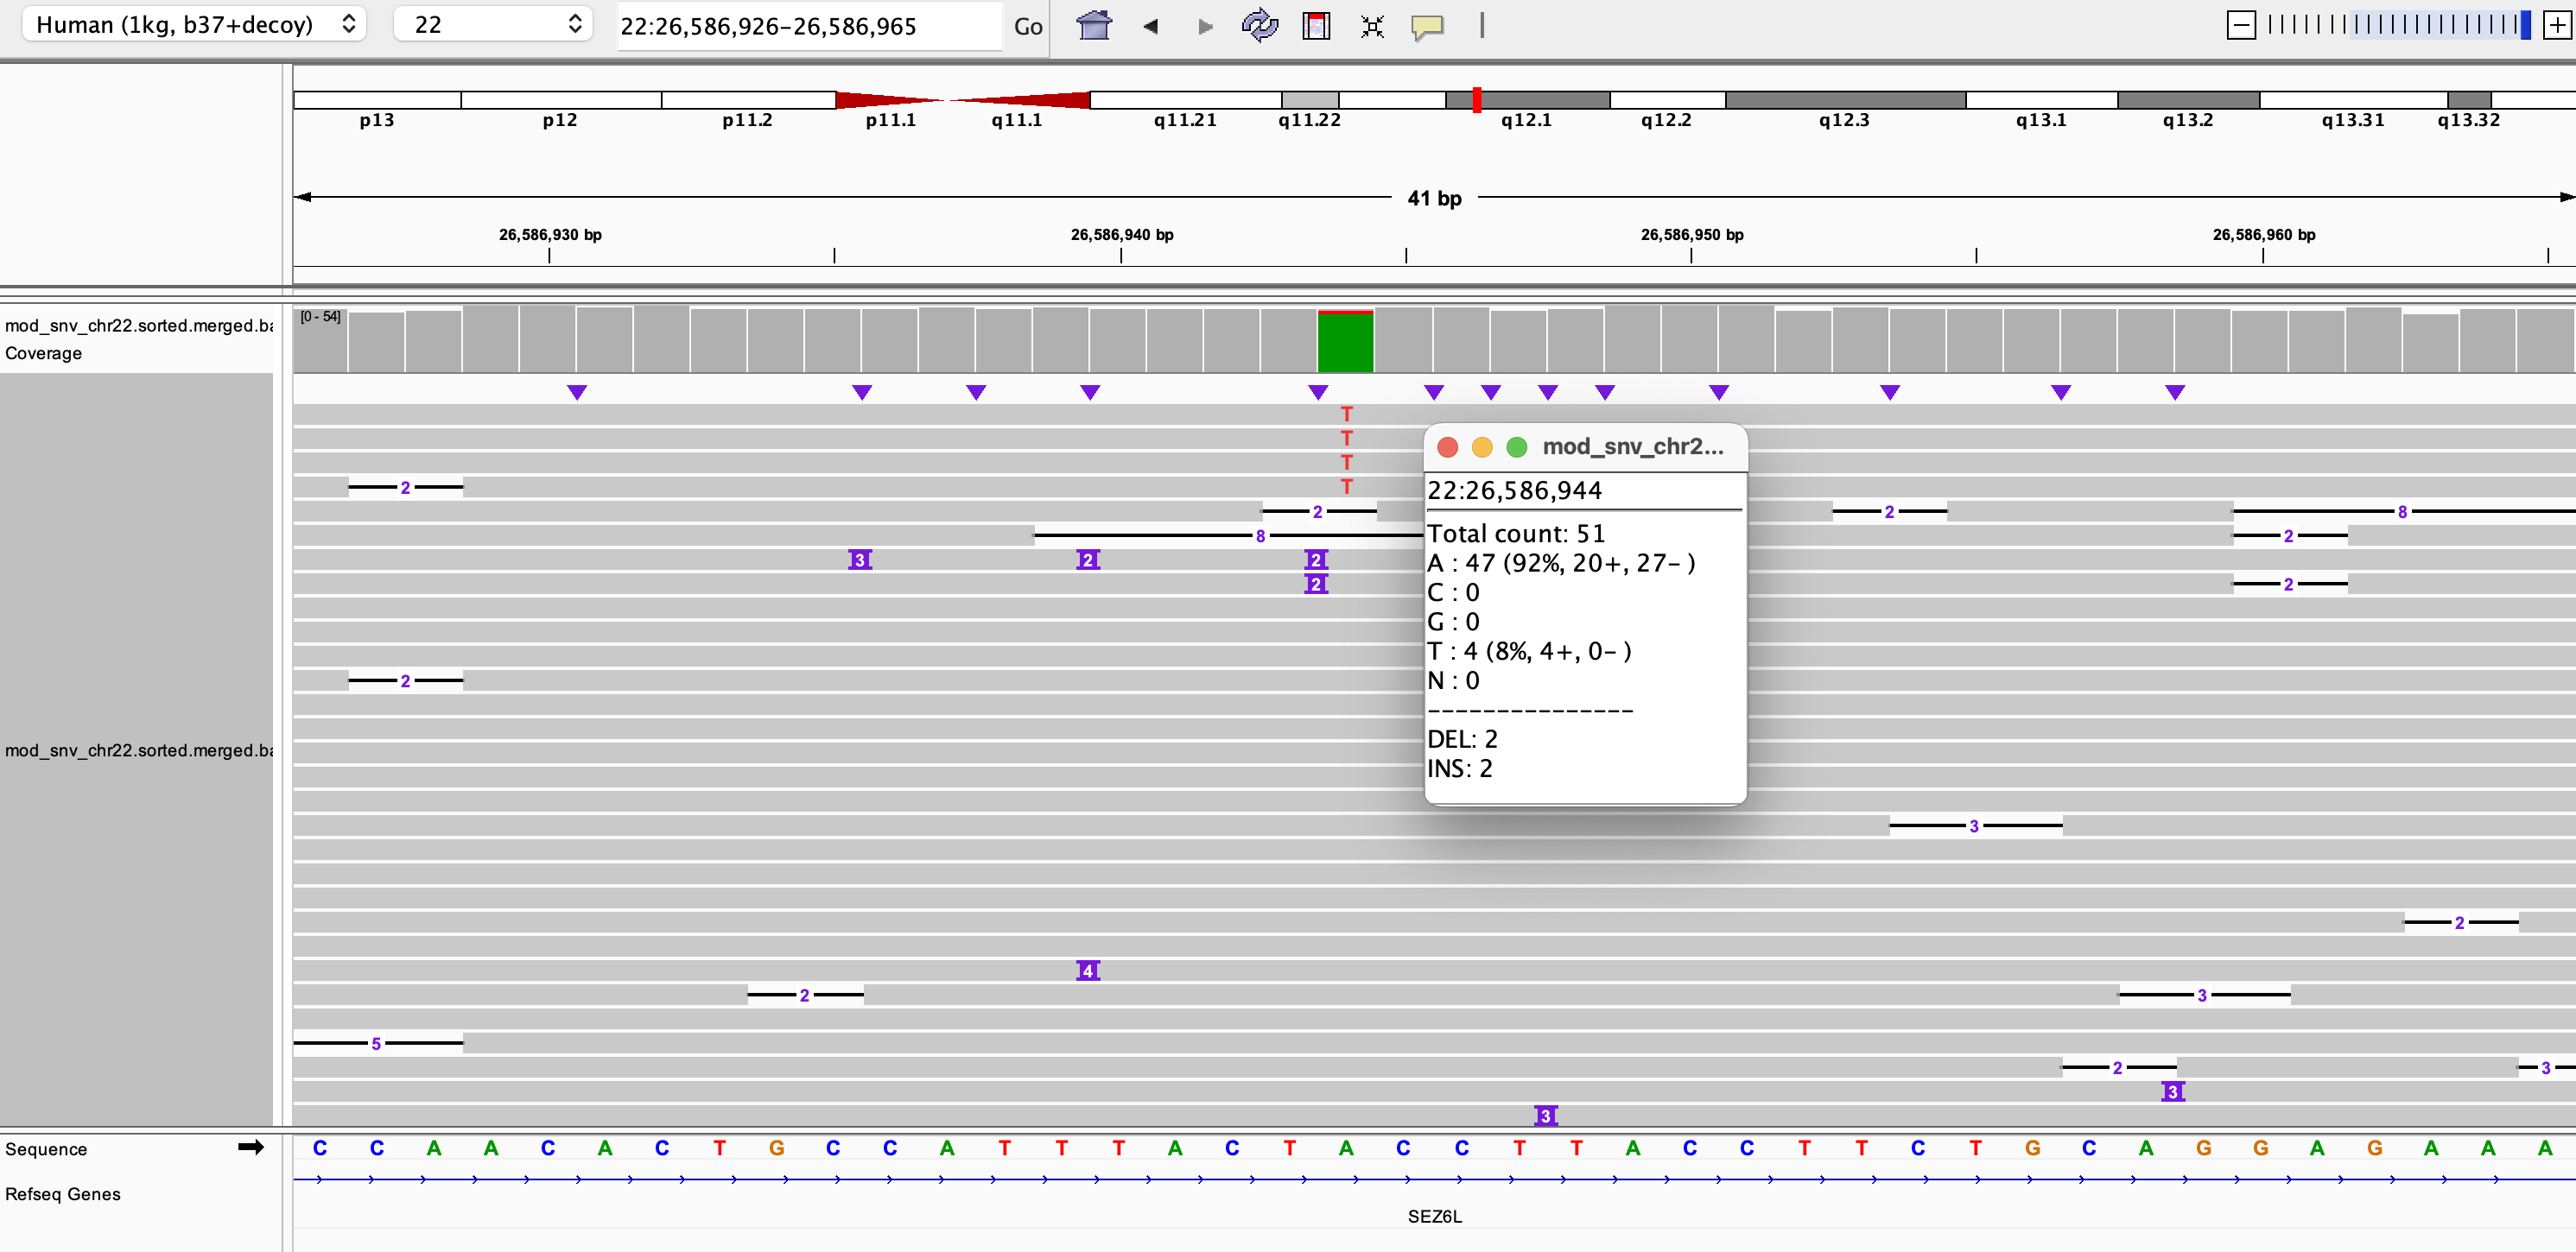Click the sequence strand direction arrow

point(251,1147)
